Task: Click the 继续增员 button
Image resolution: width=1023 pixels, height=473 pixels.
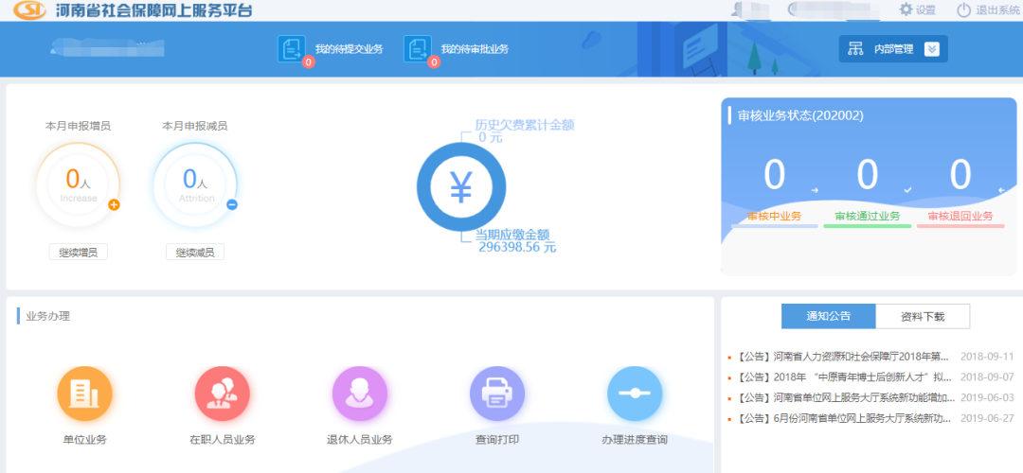Action: coord(79,253)
